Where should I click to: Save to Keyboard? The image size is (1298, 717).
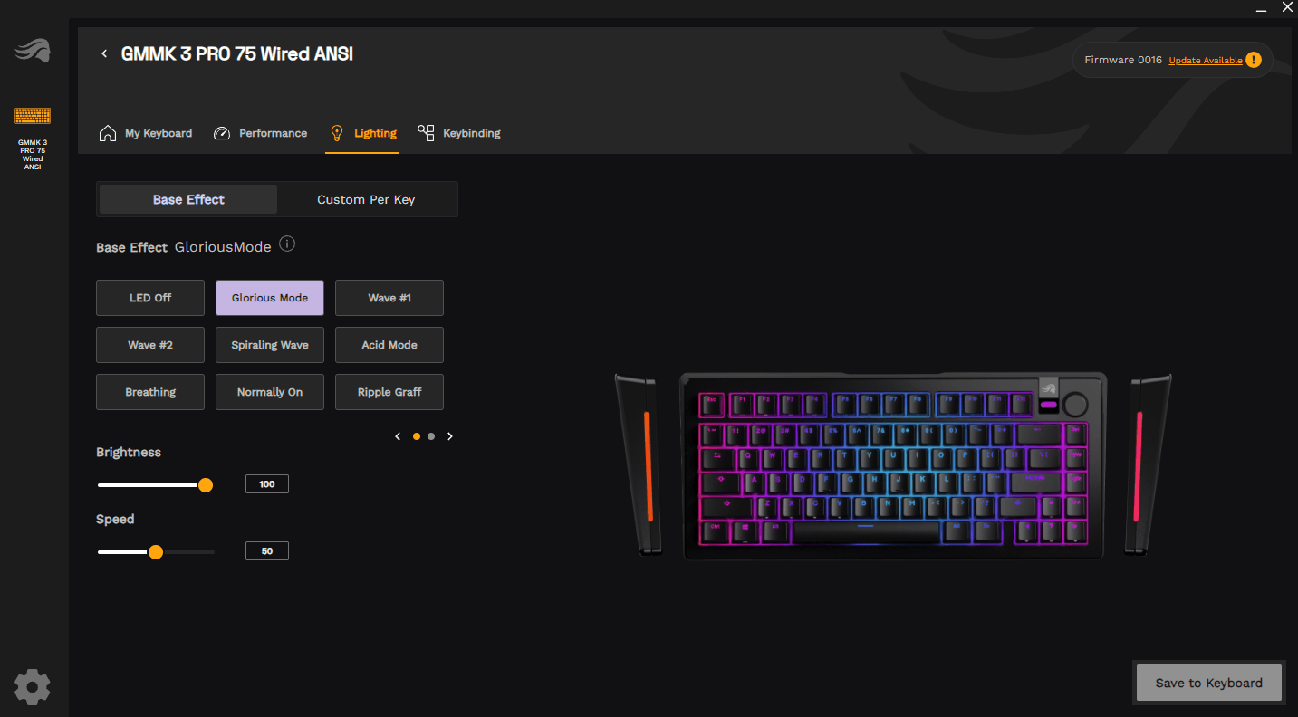(1208, 683)
